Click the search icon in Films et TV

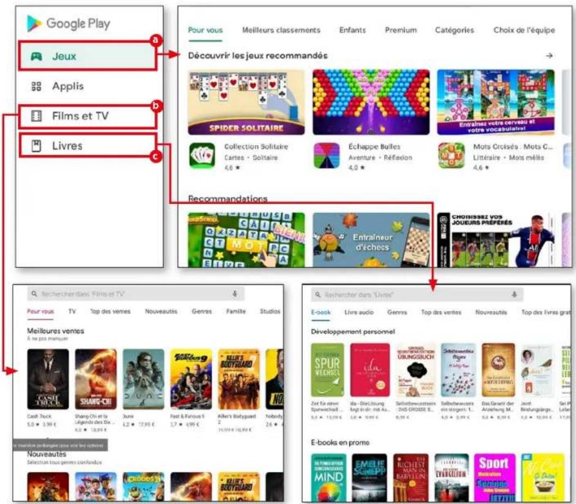click(34, 294)
